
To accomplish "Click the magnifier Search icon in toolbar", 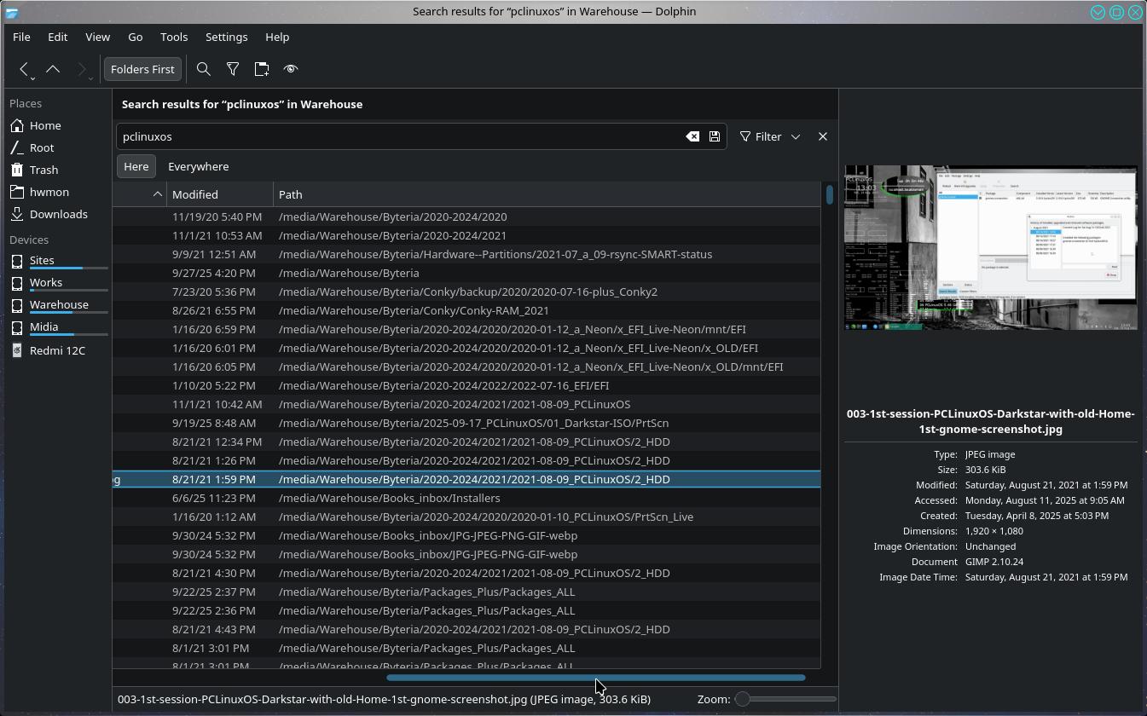I will 203,69.
